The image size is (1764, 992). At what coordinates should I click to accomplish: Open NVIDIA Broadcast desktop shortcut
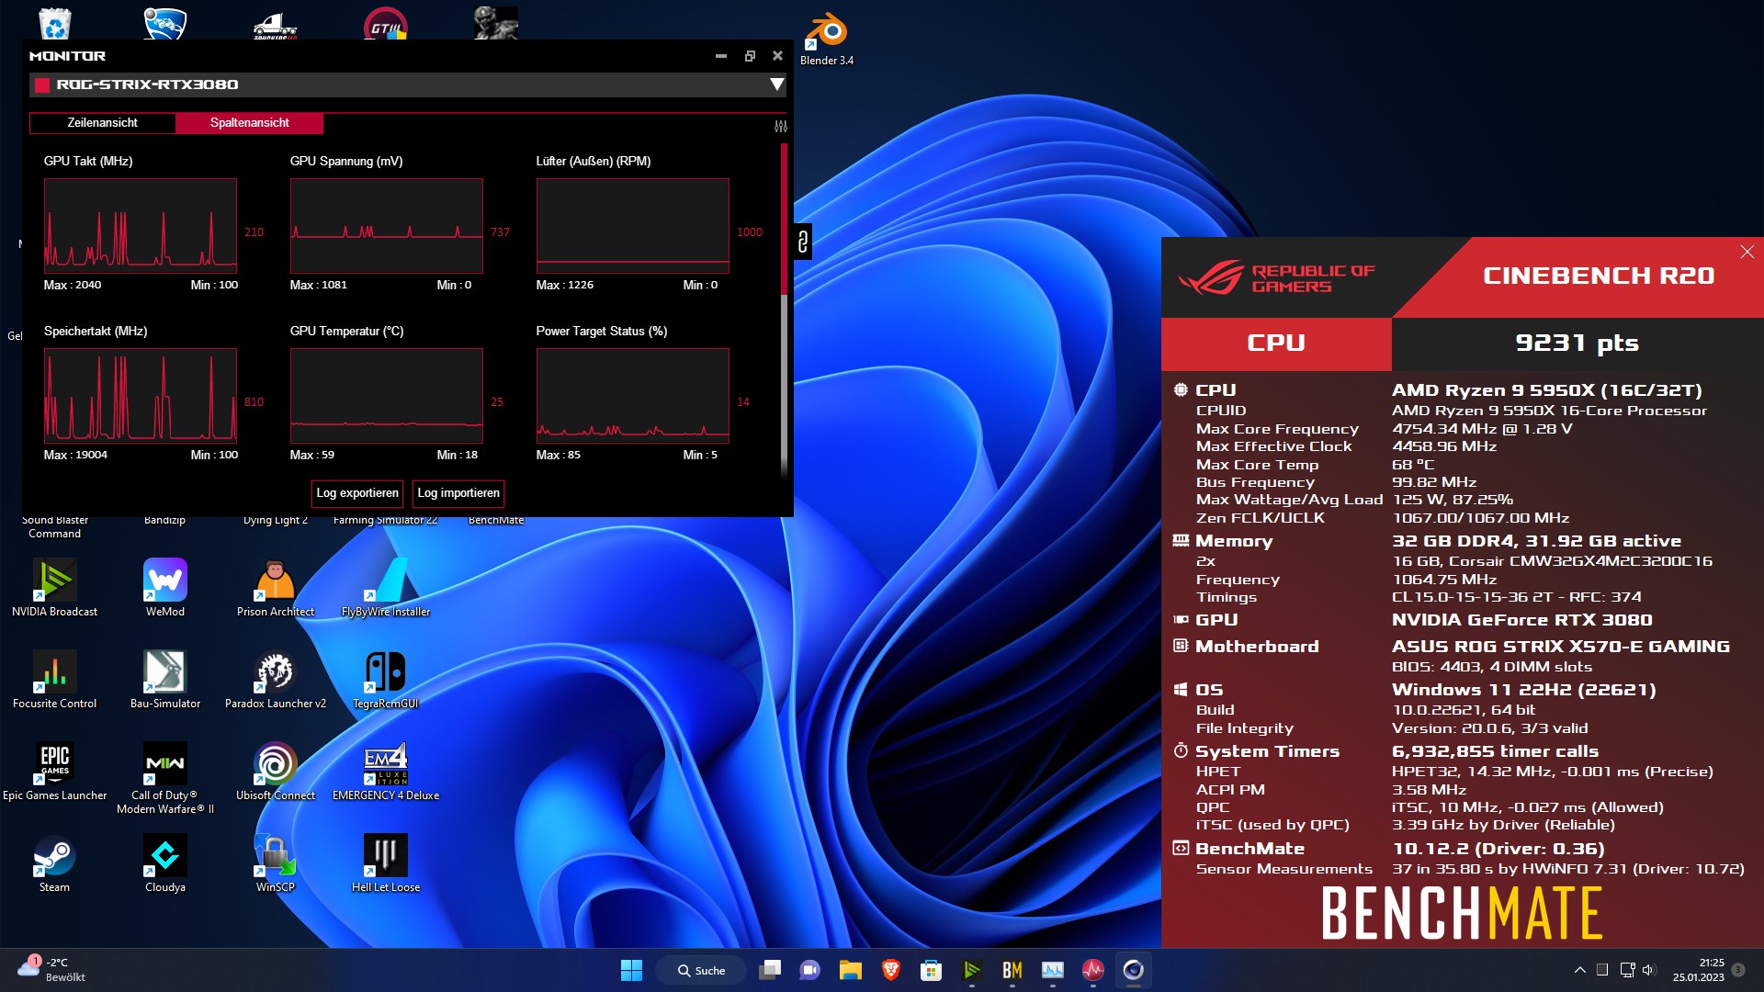54,589
